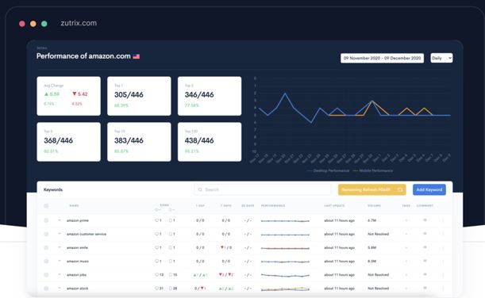Check the amazon stock row checkbox
485x298 pixels.
click(46, 288)
